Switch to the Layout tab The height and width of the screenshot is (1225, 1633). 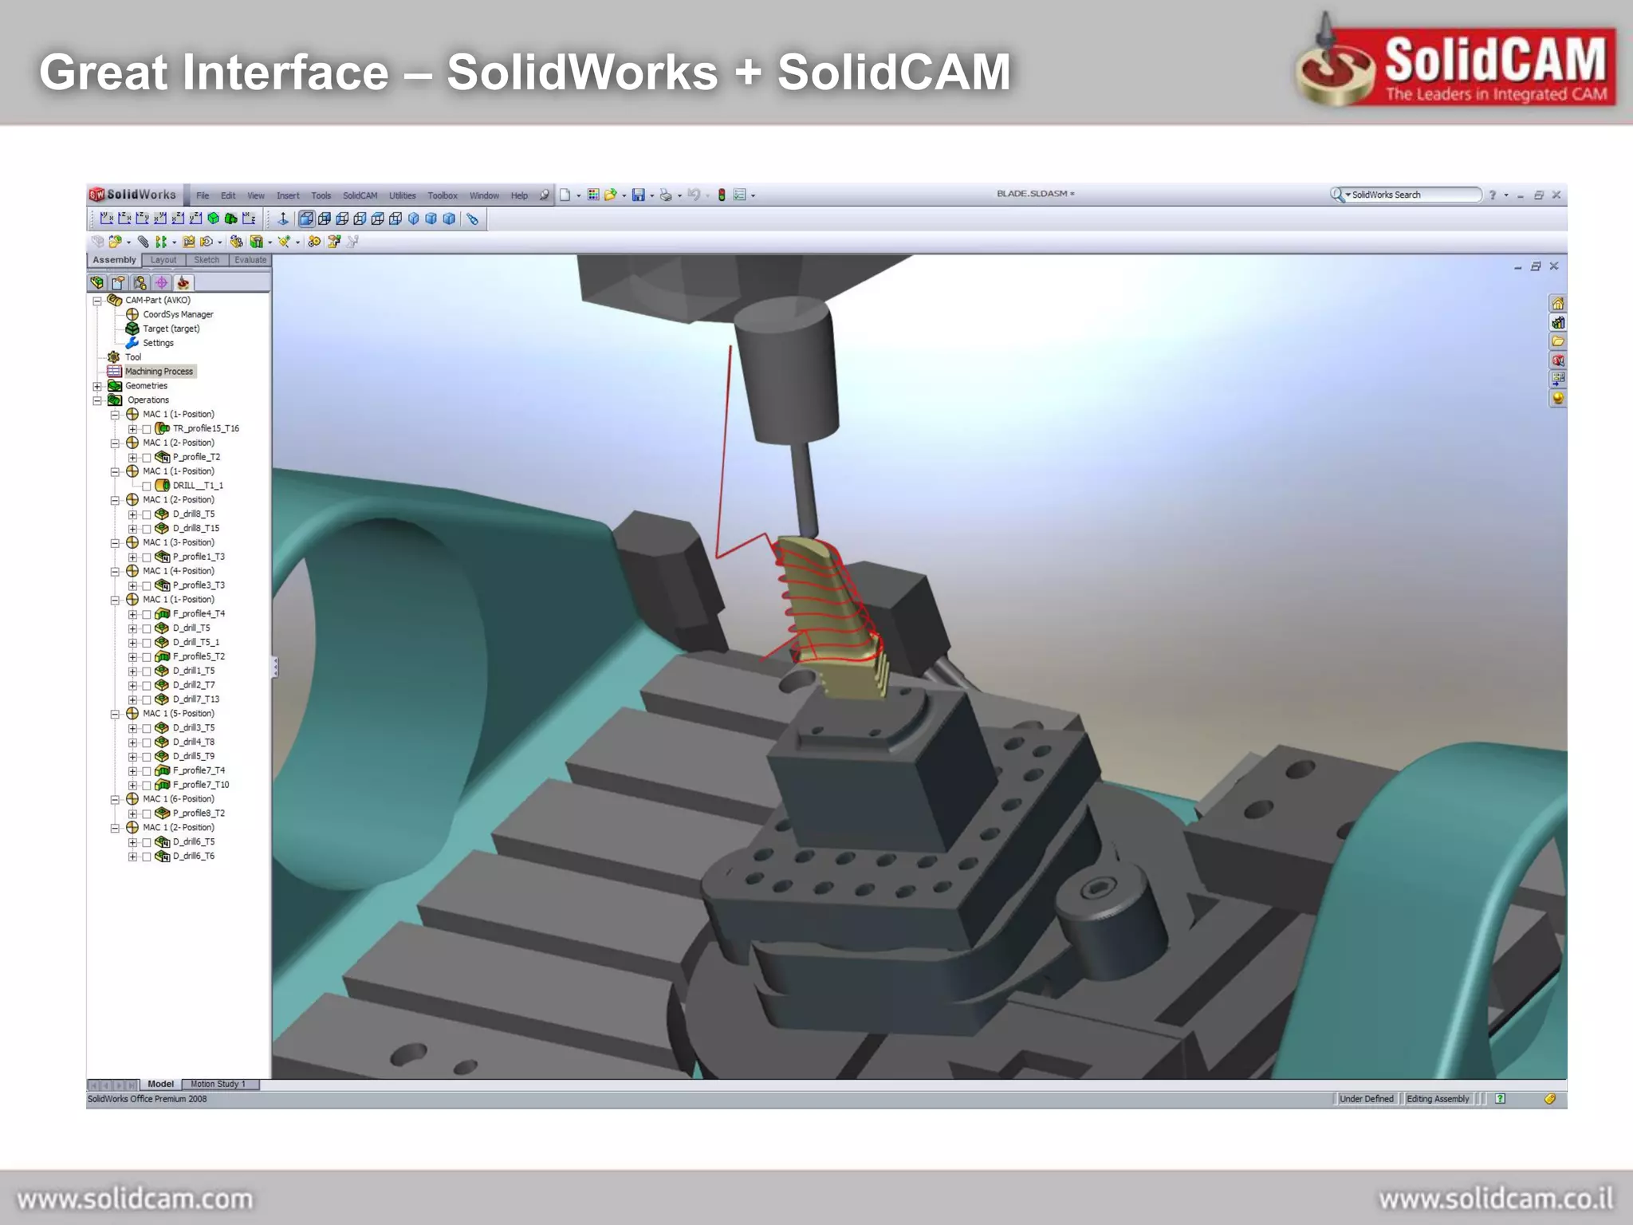click(163, 260)
